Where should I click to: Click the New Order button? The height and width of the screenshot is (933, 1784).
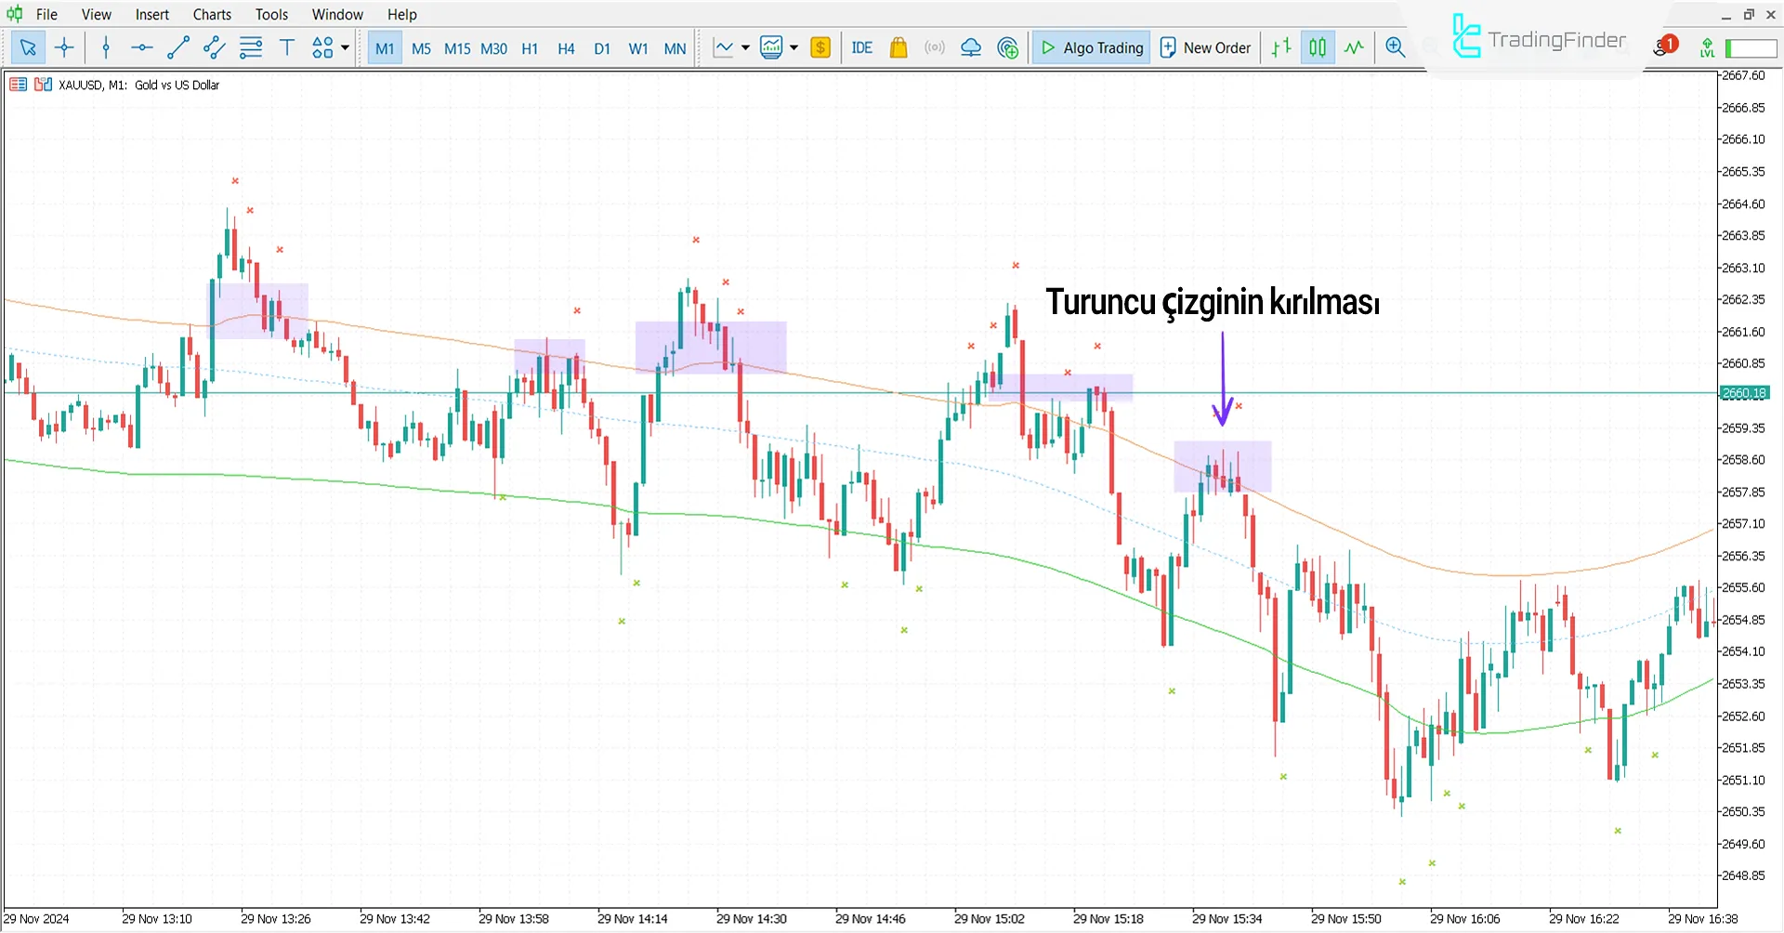(1204, 47)
